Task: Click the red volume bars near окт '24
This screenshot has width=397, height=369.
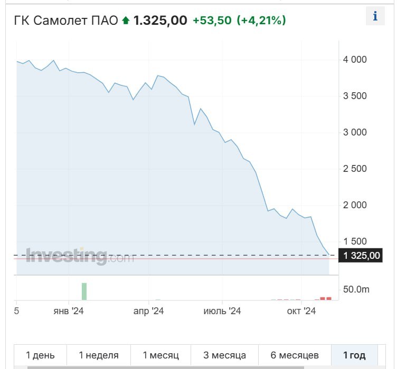Action: coord(326,298)
